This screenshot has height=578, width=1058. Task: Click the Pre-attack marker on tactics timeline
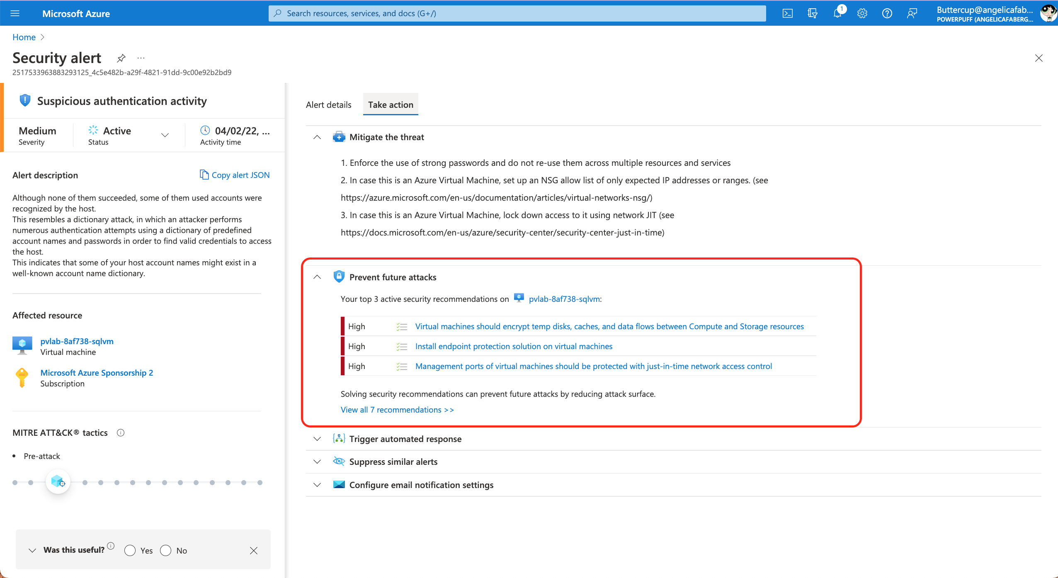point(58,482)
